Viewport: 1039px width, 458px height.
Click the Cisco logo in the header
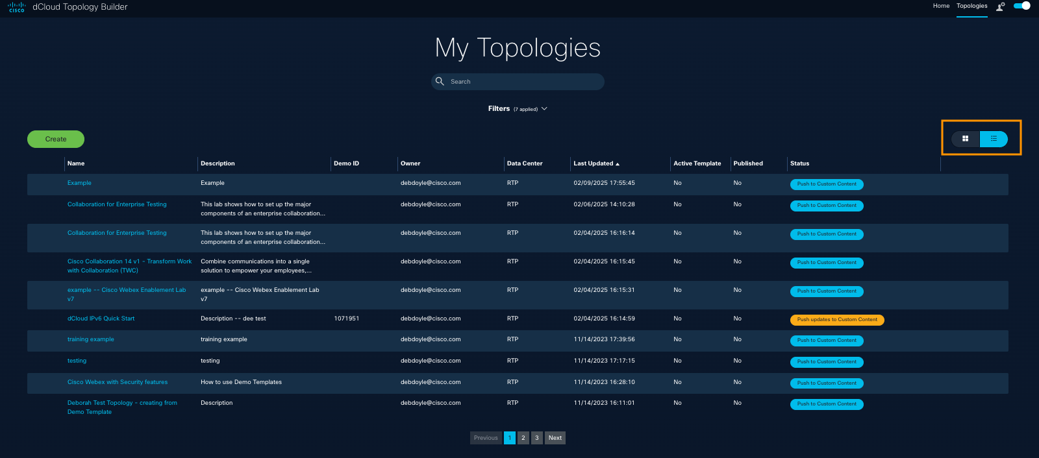(x=16, y=7)
